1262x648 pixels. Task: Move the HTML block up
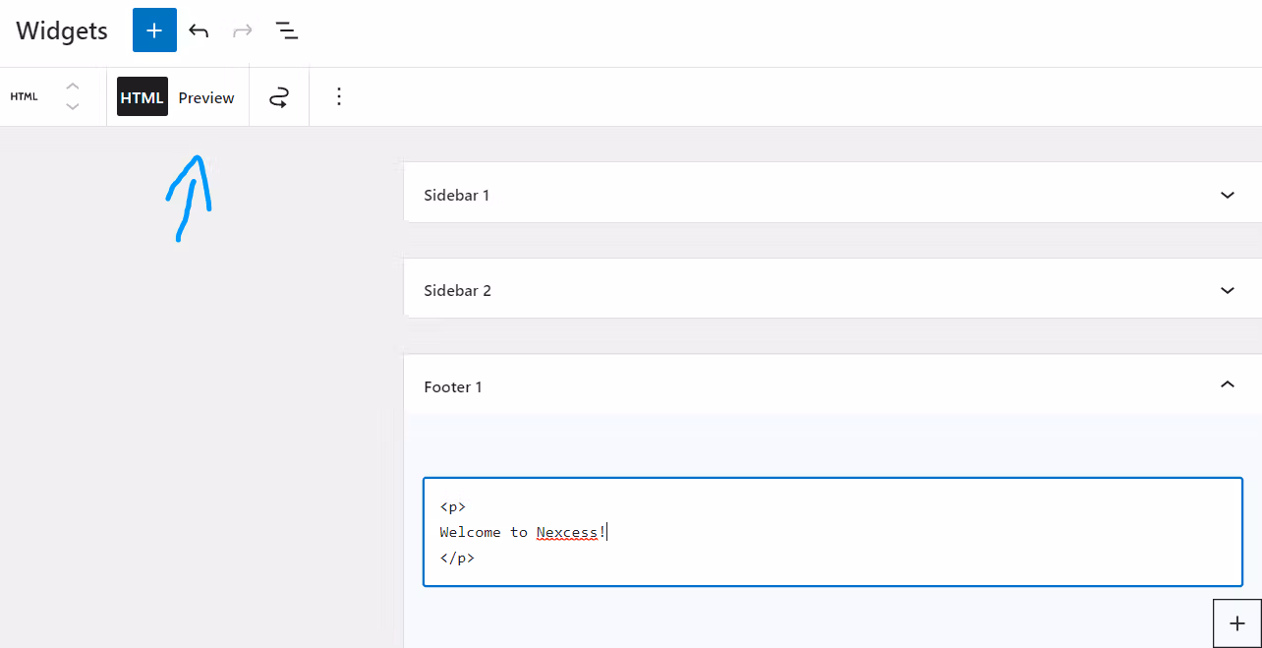click(x=72, y=87)
